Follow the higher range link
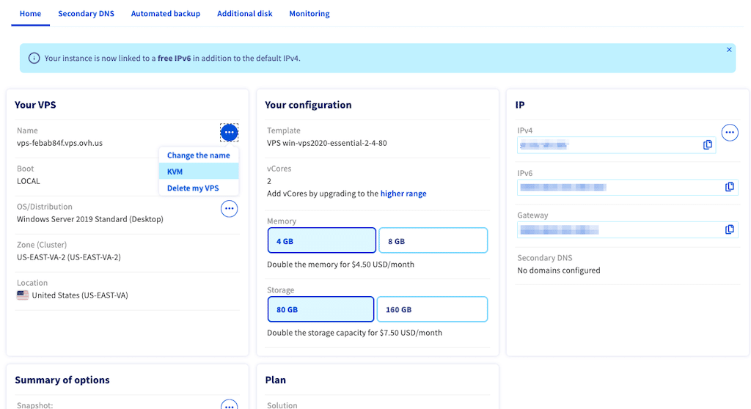Screen dimensions: 751x409 point(403,194)
